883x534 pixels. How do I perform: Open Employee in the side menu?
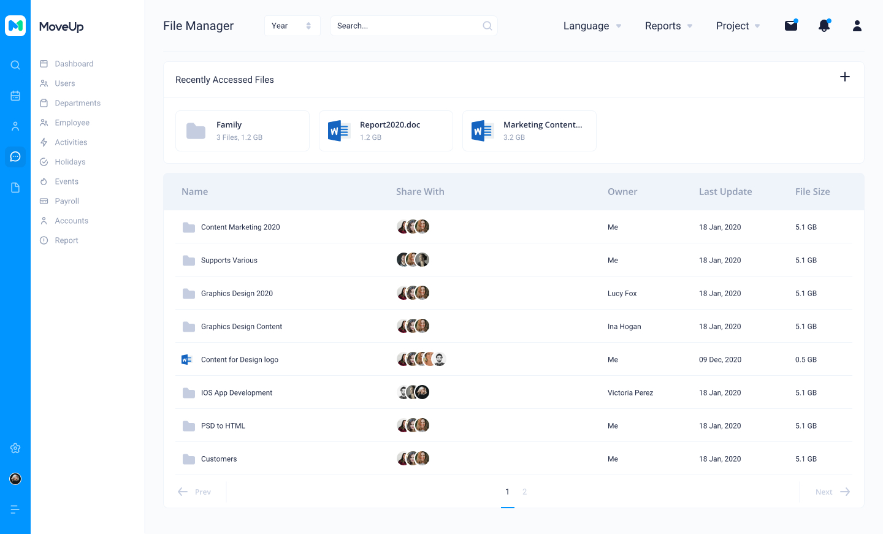tap(65, 123)
